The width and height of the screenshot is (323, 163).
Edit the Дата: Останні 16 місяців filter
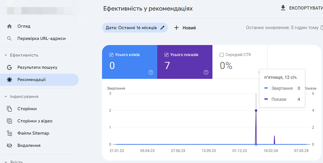coord(135,28)
